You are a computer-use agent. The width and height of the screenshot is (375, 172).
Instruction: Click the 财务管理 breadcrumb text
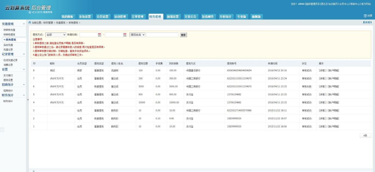pyautogui.click(x=48, y=23)
